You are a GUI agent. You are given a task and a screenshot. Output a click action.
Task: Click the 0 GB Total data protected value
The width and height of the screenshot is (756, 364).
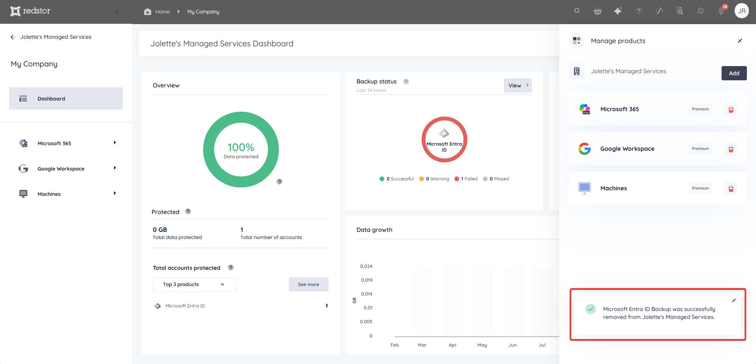[x=160, y=229]
